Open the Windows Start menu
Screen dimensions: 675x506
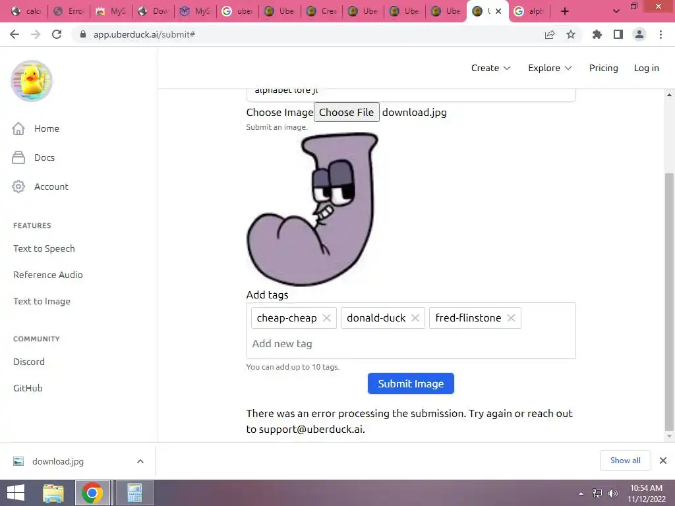click(16, 493)
